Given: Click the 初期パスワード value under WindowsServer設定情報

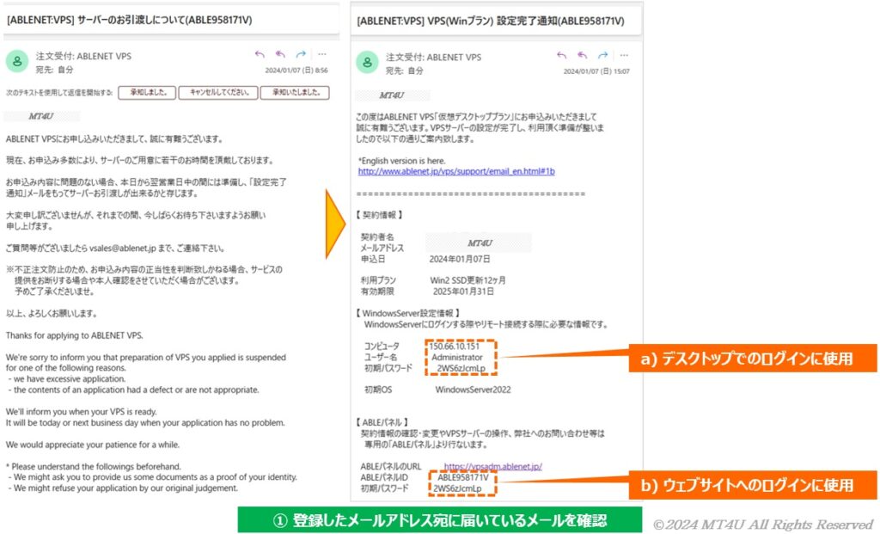Looking at the screenshot, I should tap(461, 368).
